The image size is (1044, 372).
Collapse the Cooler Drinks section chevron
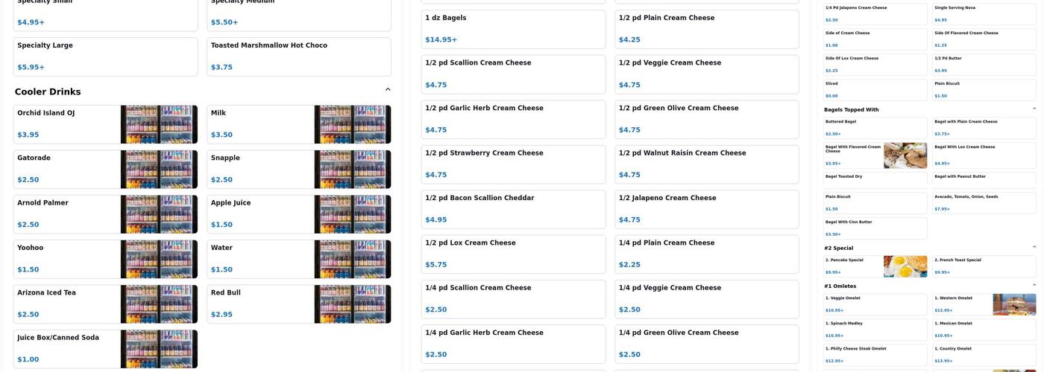388,89
